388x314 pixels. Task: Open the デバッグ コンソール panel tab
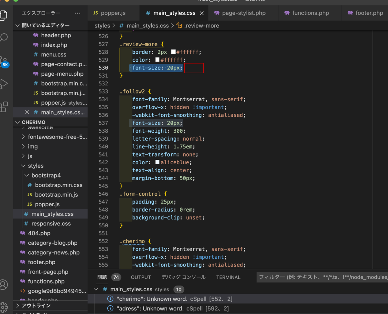coord(183,277)
